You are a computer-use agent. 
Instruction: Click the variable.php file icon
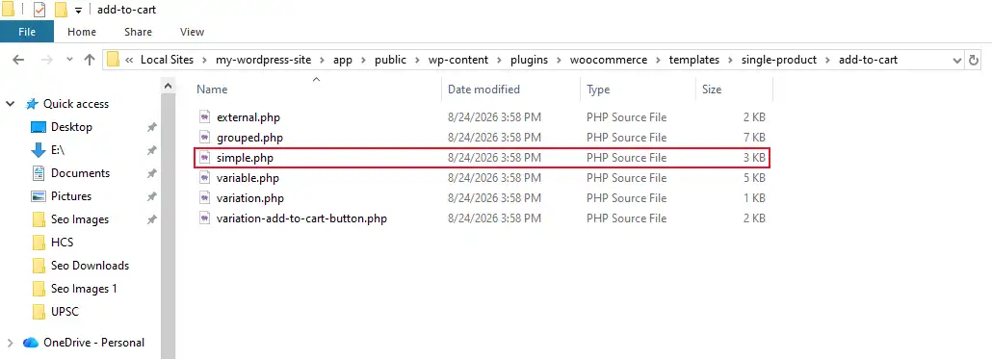[204, 178]
